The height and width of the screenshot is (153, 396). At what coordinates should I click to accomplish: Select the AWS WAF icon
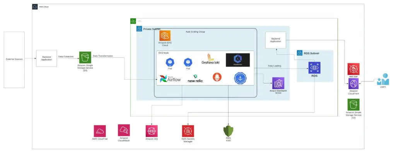353,69
